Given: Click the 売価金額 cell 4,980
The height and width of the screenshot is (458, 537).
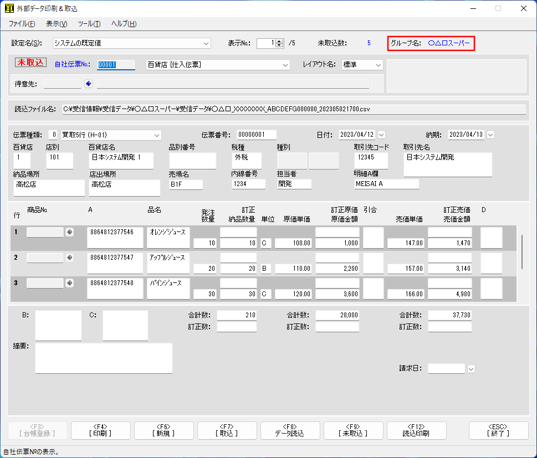Looking at the screenshot, I should click(x=449, y=294).
